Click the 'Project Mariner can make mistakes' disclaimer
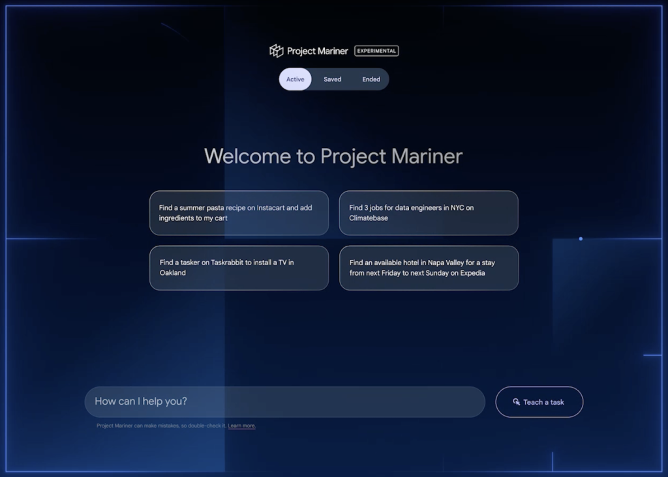668x477 pixels. [162, 426]
